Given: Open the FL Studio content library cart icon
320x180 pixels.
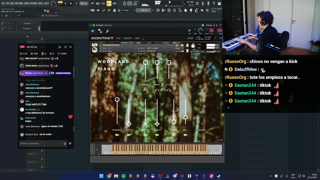Looking at the screenshot, I should [x=207, y=10].
